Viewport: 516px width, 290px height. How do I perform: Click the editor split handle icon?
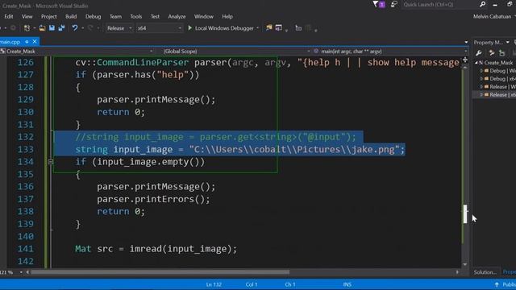[x=465, y=60]
